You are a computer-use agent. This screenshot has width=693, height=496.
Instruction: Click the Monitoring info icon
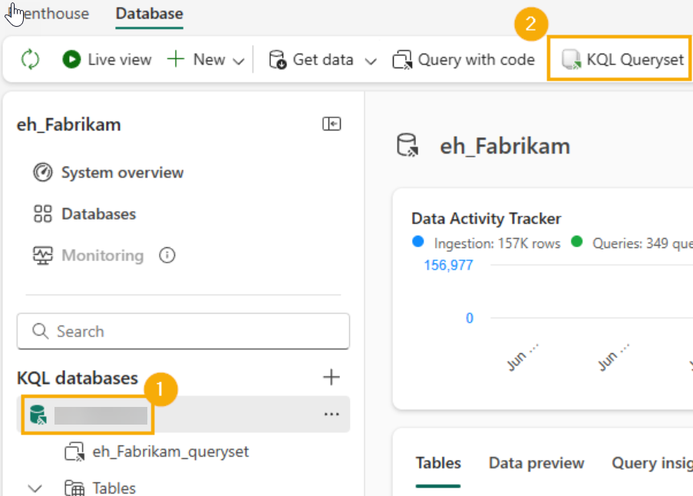(167, 256)
